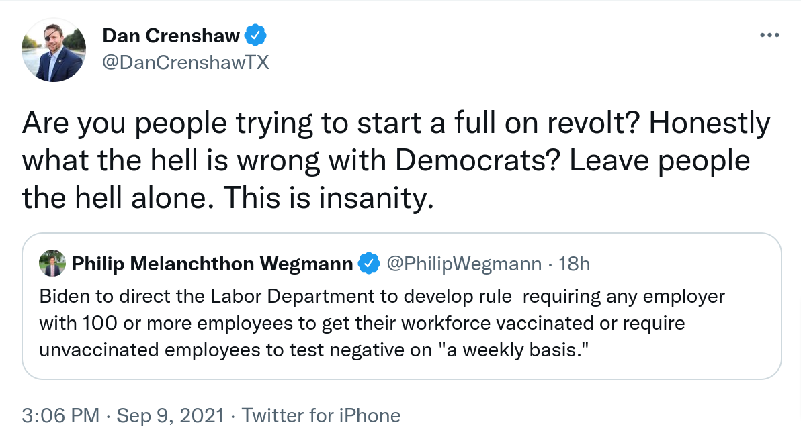
Task: Click the Philip Melanchthon Wegmann name
Action: coord(212,264)
